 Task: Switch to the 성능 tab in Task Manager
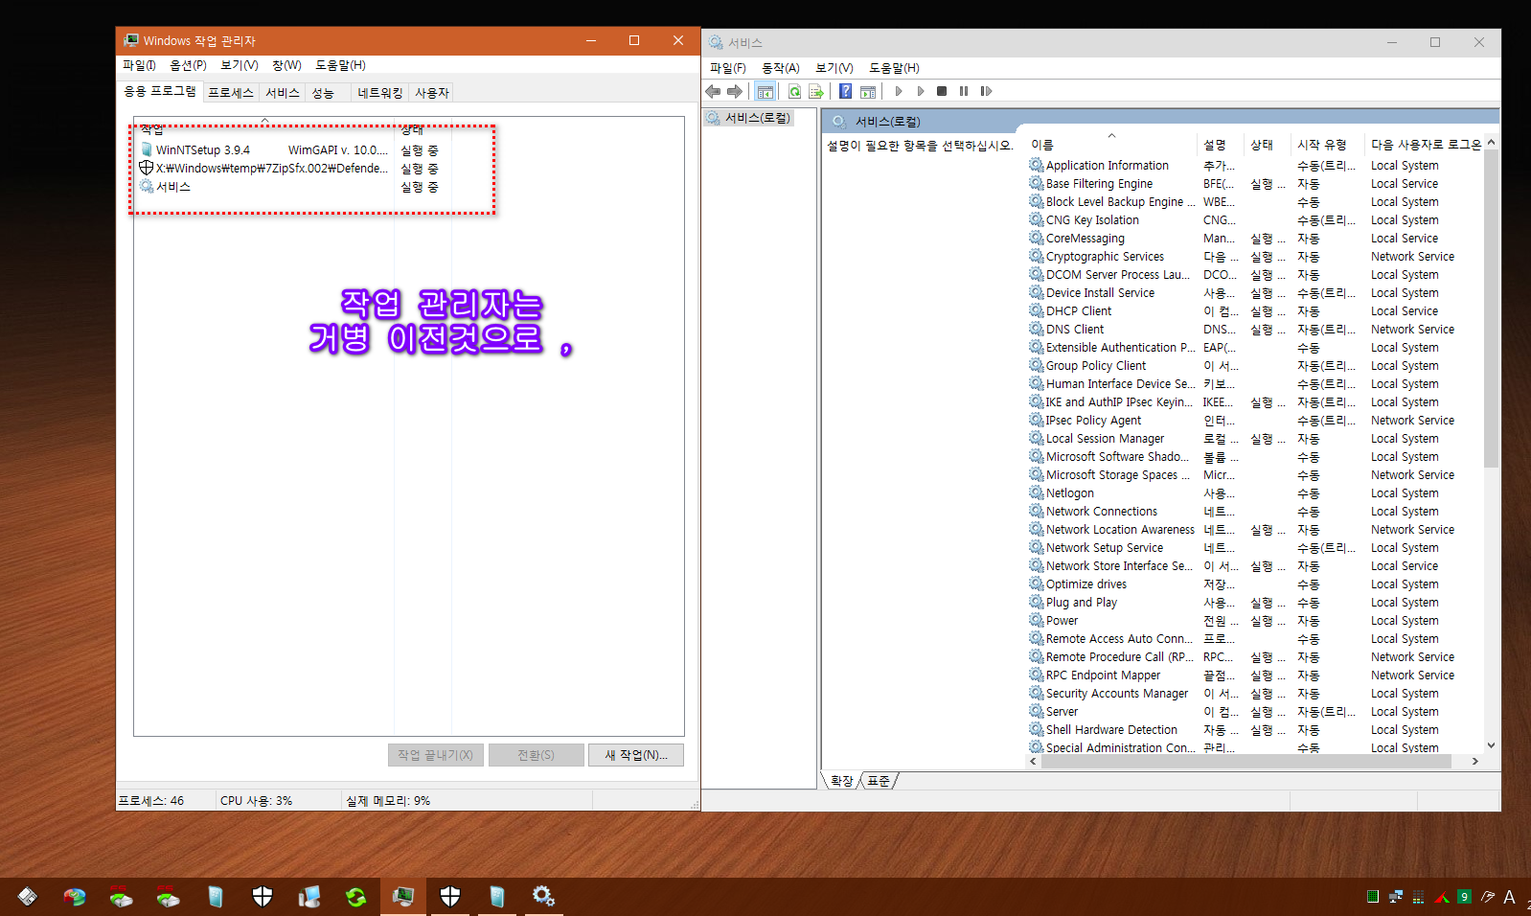(x=323, y=93)
